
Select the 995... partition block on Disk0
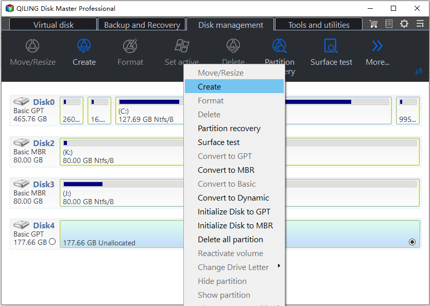[x=408, y=111]
